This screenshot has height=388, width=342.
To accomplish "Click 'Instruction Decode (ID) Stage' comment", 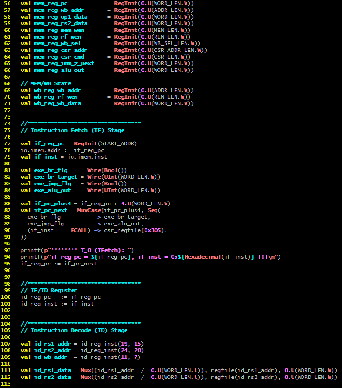I will (x=79, y=331).
